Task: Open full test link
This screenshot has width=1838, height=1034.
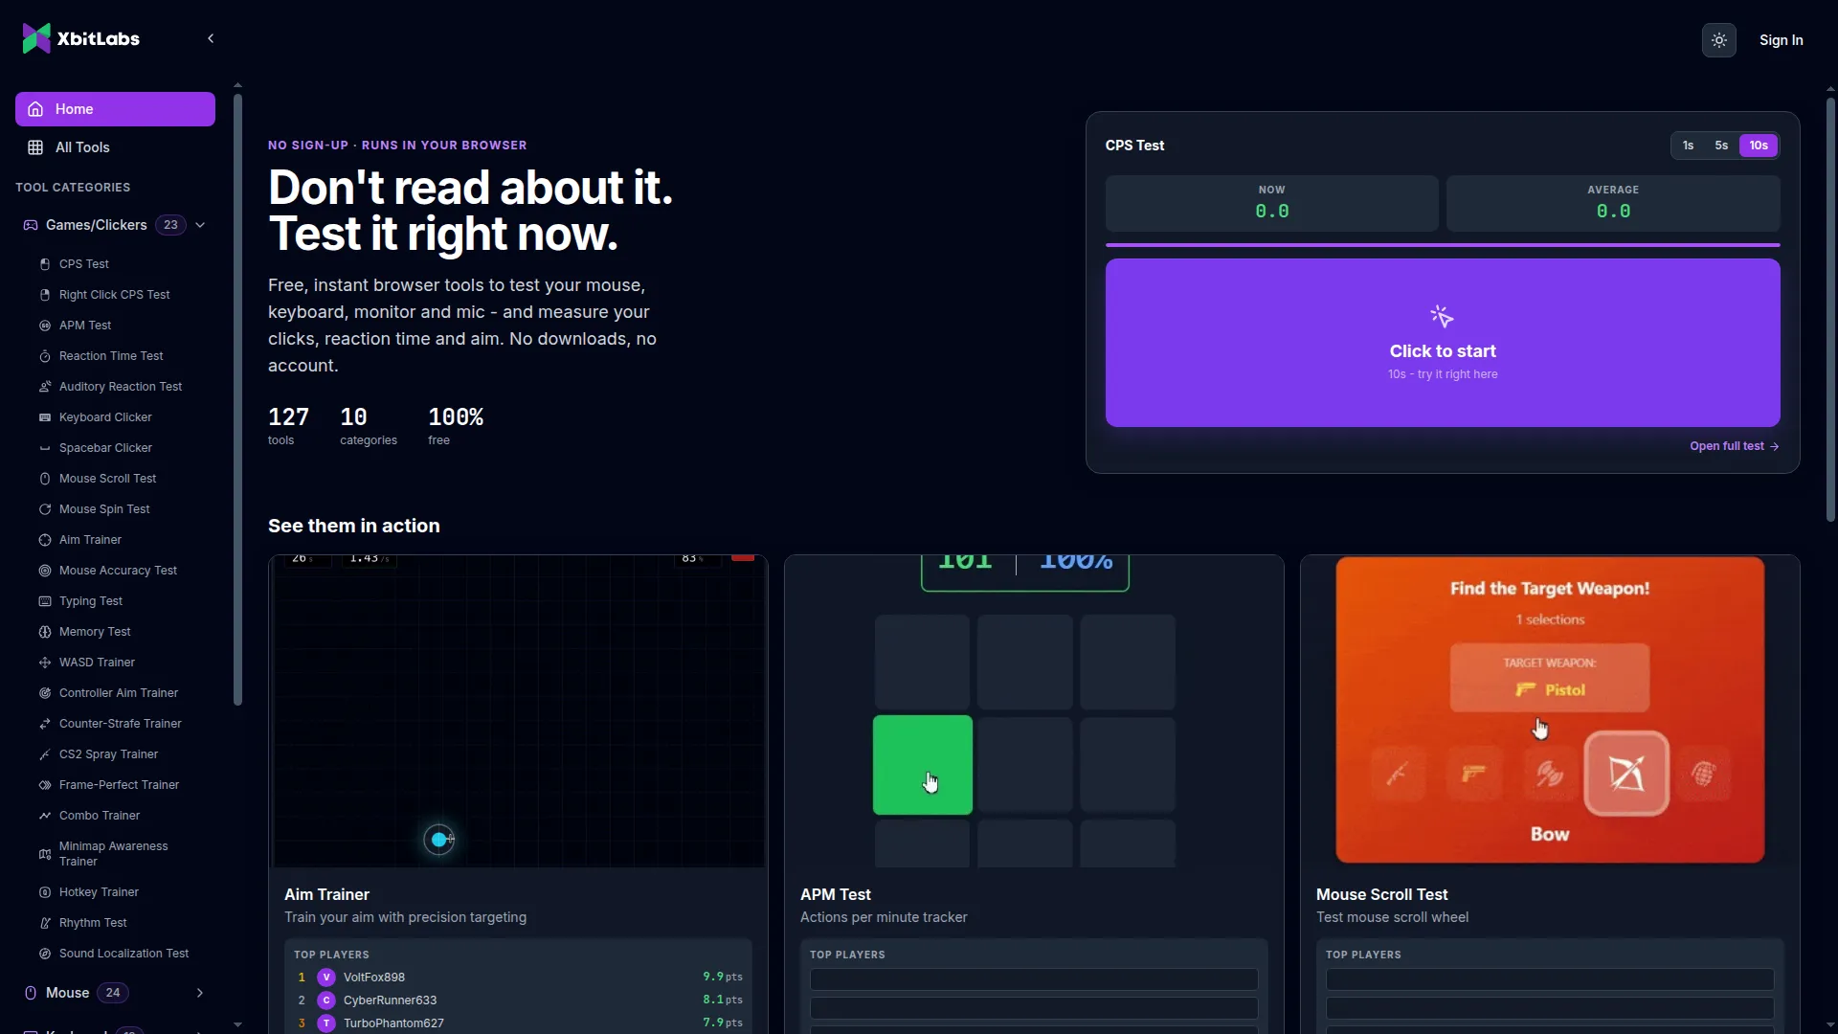Action: [x=1734, y=446]
